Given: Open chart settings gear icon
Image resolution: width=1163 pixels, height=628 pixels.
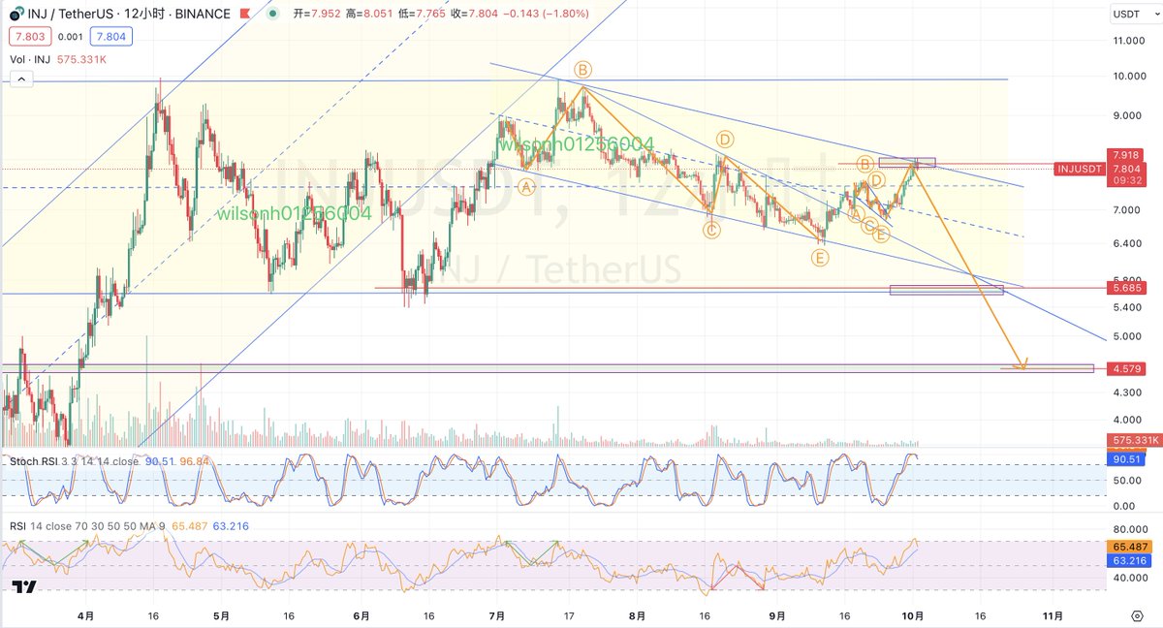Looking at the screenshot, I should pos(1136,615).
